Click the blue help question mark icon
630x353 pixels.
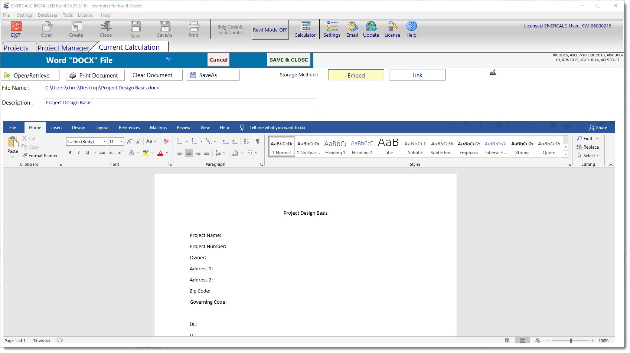click(168, 59)
